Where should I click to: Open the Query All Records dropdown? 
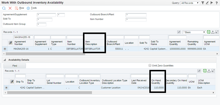(190, 3)
